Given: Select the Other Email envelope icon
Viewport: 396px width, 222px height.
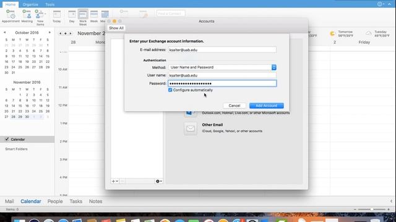Looking at the screenshot, I should click(191, 129).
